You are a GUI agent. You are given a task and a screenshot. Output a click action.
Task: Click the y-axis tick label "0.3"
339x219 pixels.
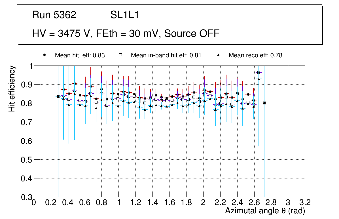click(x=26, y=197)
